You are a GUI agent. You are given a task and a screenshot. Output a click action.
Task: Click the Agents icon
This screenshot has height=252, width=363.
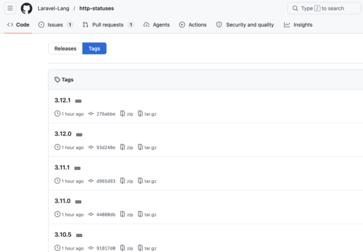tap(146, 25)
